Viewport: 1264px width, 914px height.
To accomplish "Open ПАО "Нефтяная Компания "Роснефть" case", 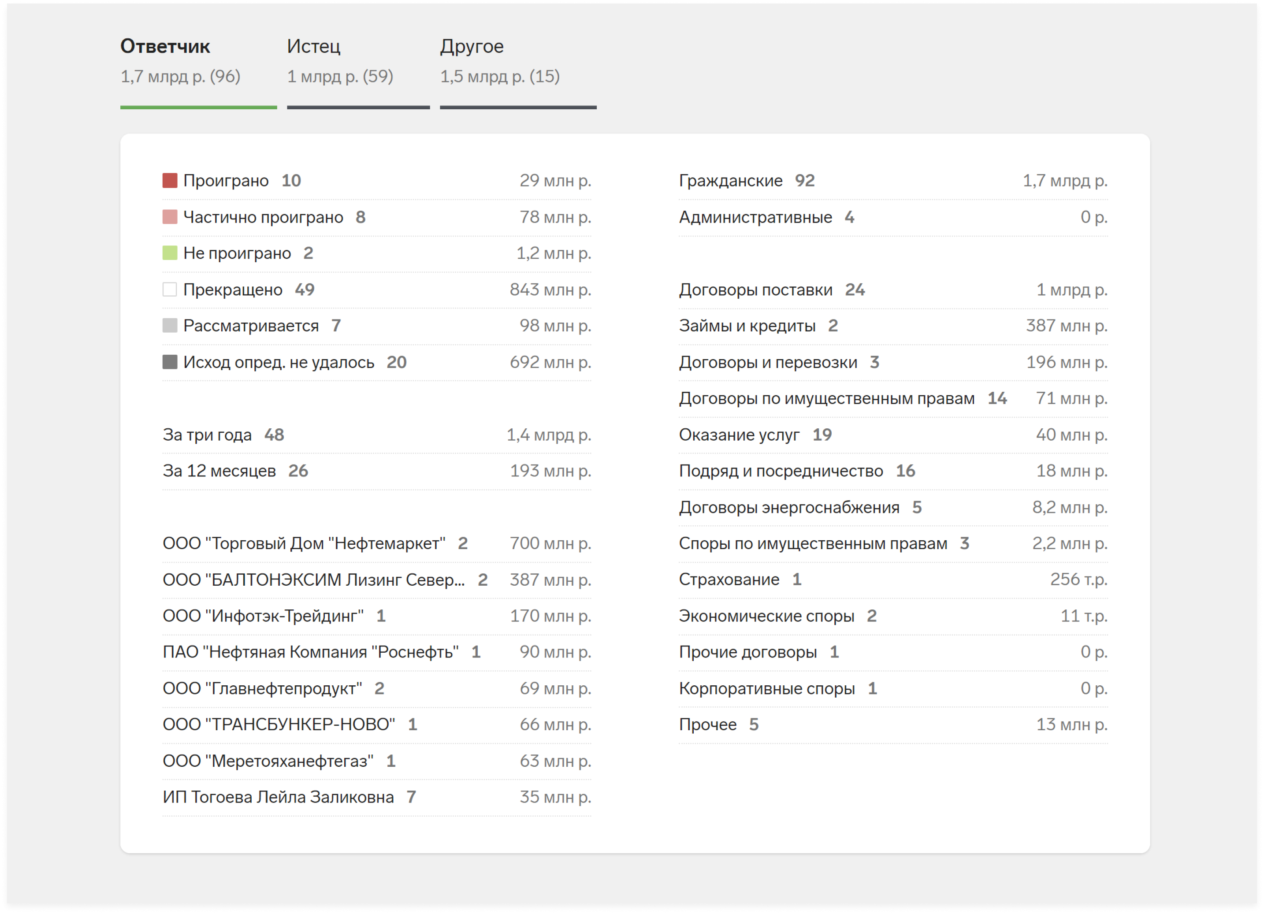I will 310,652.
